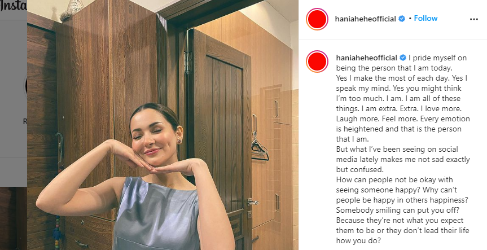Click the verified badge beside the caption username
The image size is (487, 250).
(403, 58)
